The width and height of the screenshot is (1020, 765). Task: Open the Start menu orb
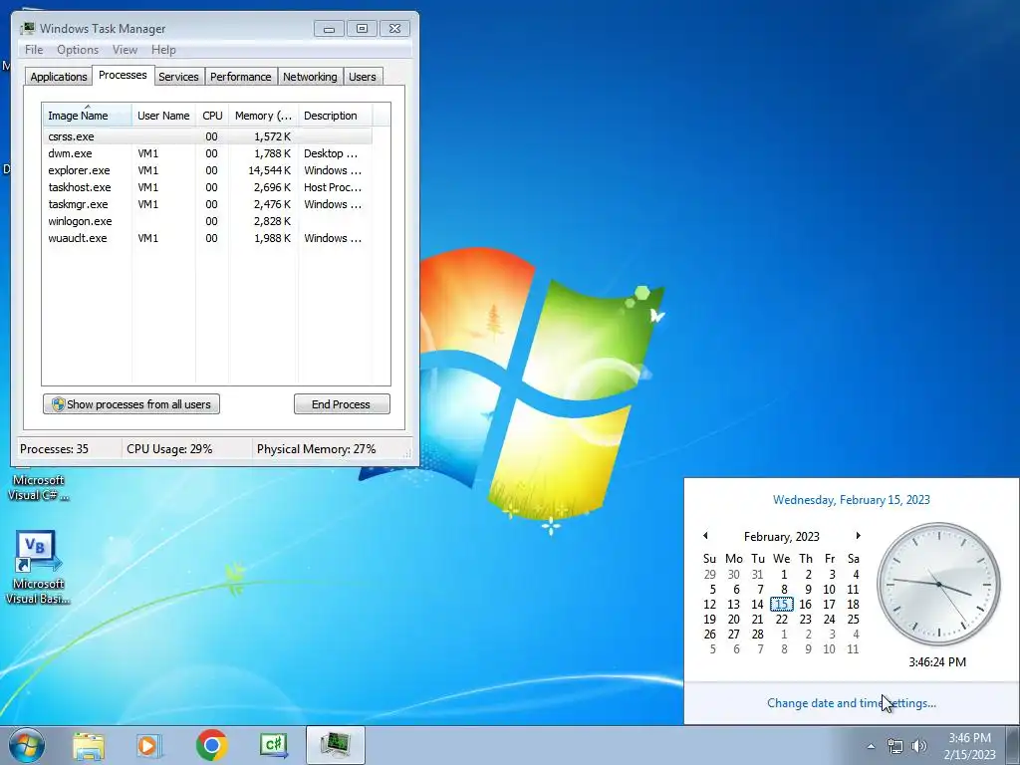pos(27,745)
